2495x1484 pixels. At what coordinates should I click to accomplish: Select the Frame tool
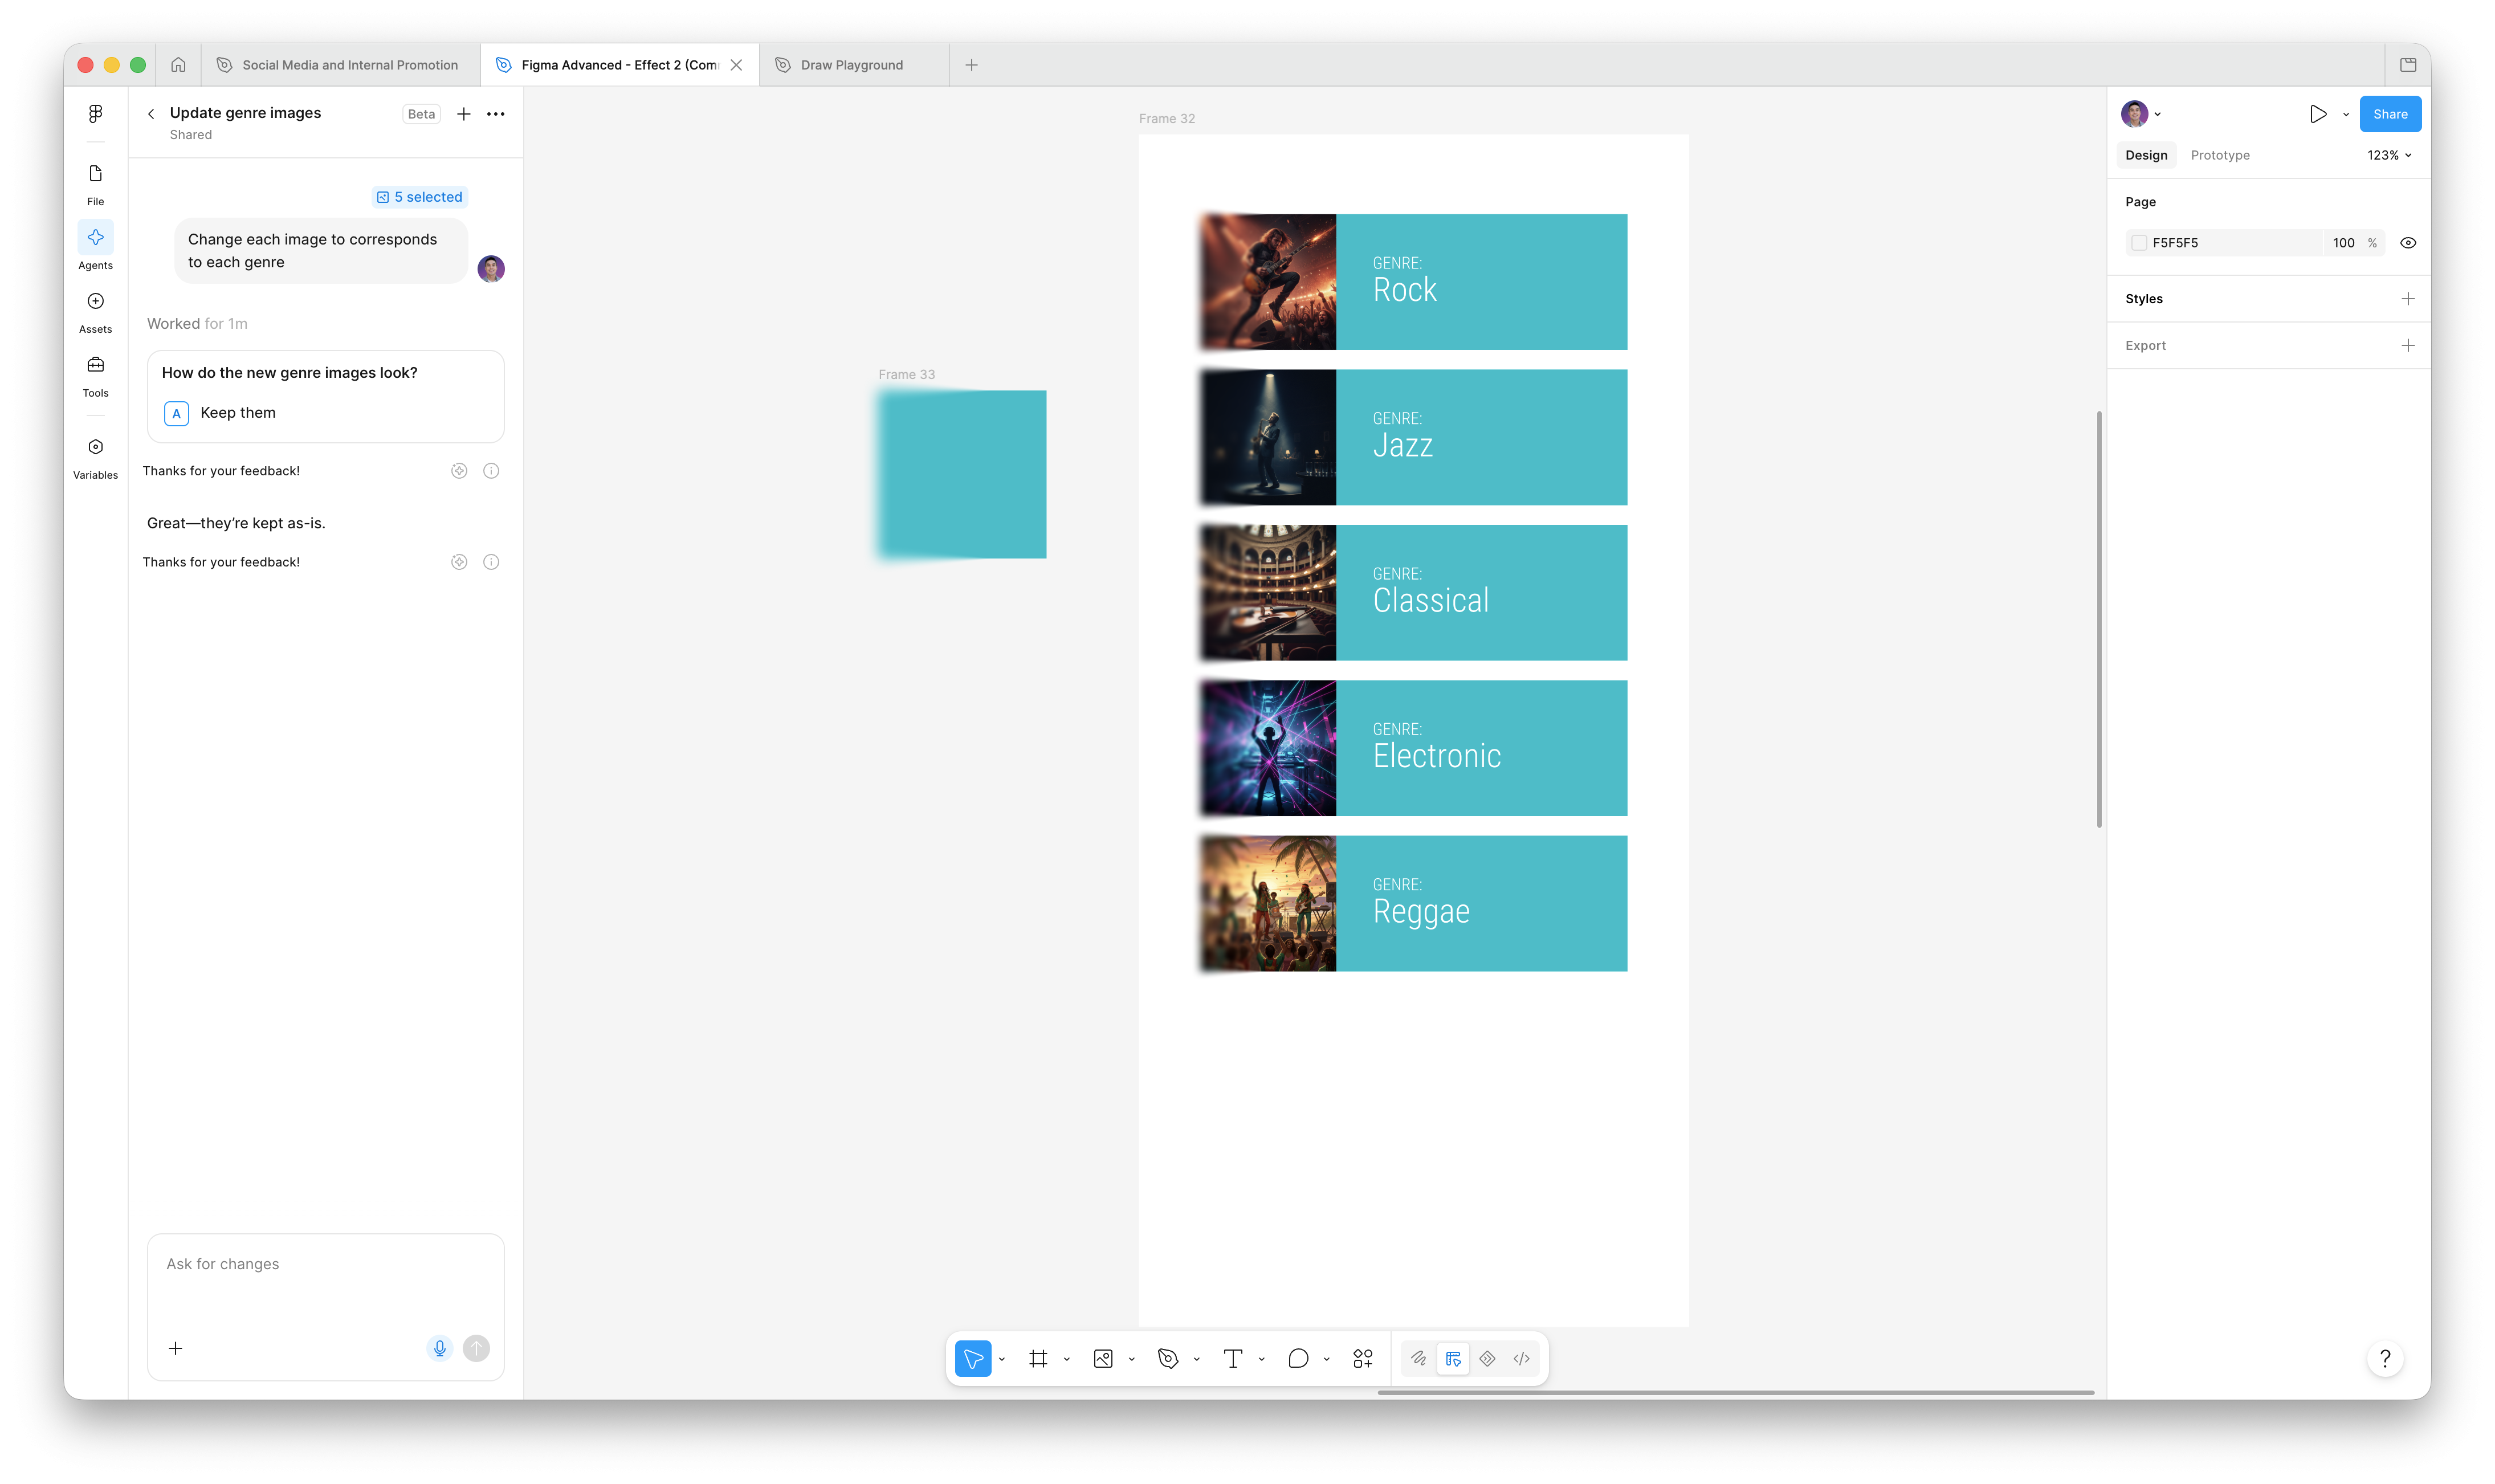1038,1358
